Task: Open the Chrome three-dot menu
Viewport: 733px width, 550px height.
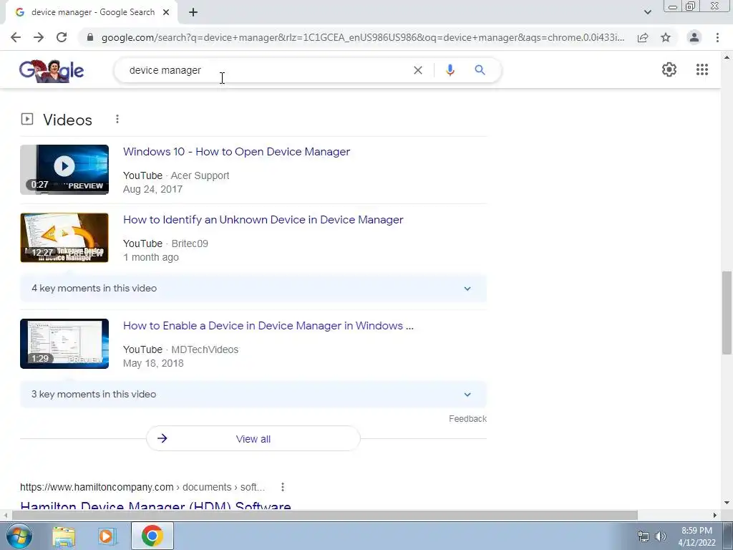Action: [x=717, y=37]
